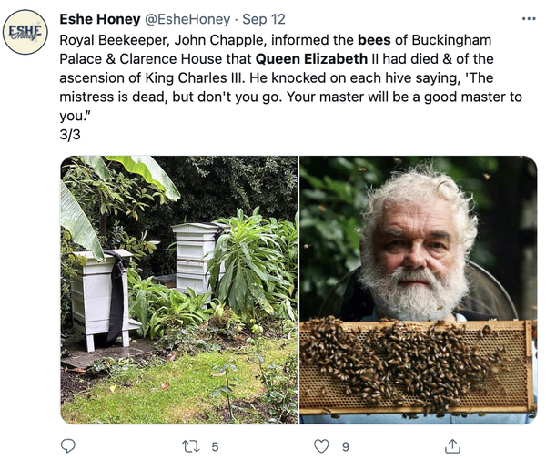View the like count of 9
Viewport: 546px width, 460px height.
point(346,446)
